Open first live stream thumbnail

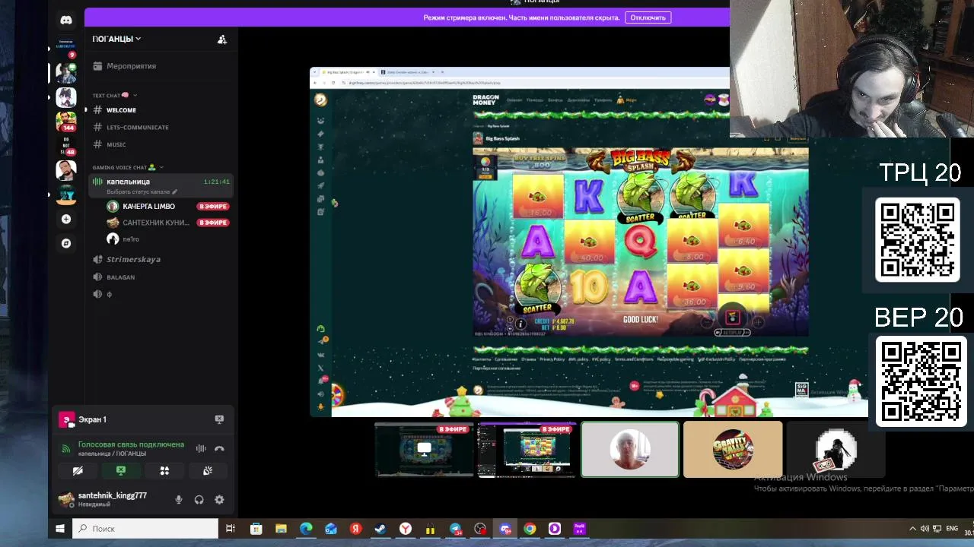[x=424, y=450]
